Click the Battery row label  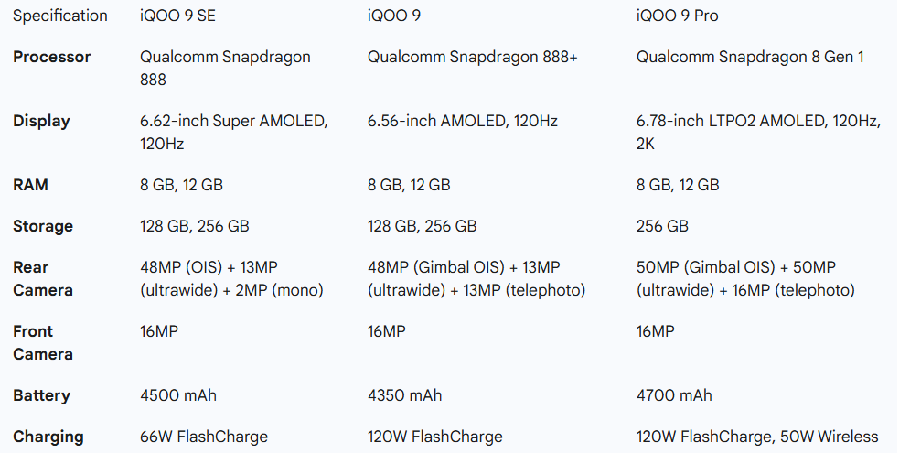coord(41,395)
